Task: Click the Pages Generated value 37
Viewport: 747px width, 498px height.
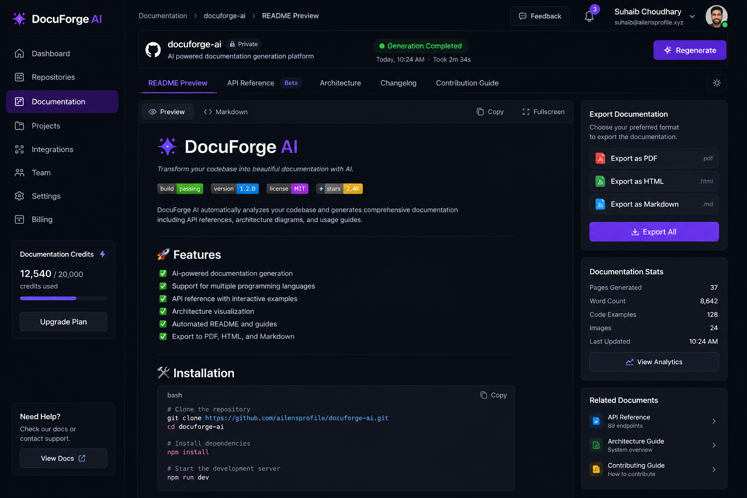Action: [714, 287]
